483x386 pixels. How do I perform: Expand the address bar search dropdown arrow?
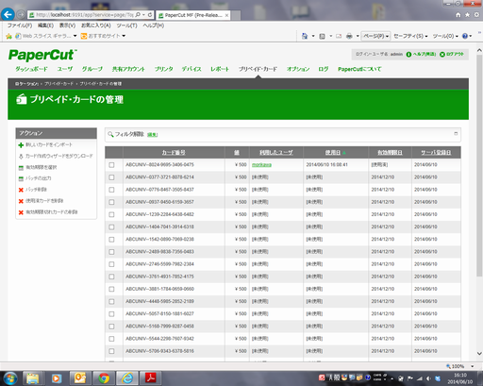point(143,15)
